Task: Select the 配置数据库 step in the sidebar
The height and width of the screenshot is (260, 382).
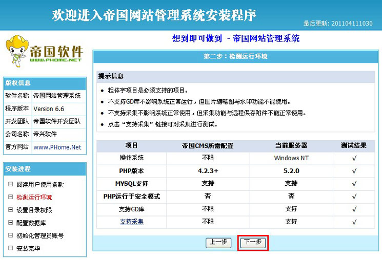Action: click(31, 223)
